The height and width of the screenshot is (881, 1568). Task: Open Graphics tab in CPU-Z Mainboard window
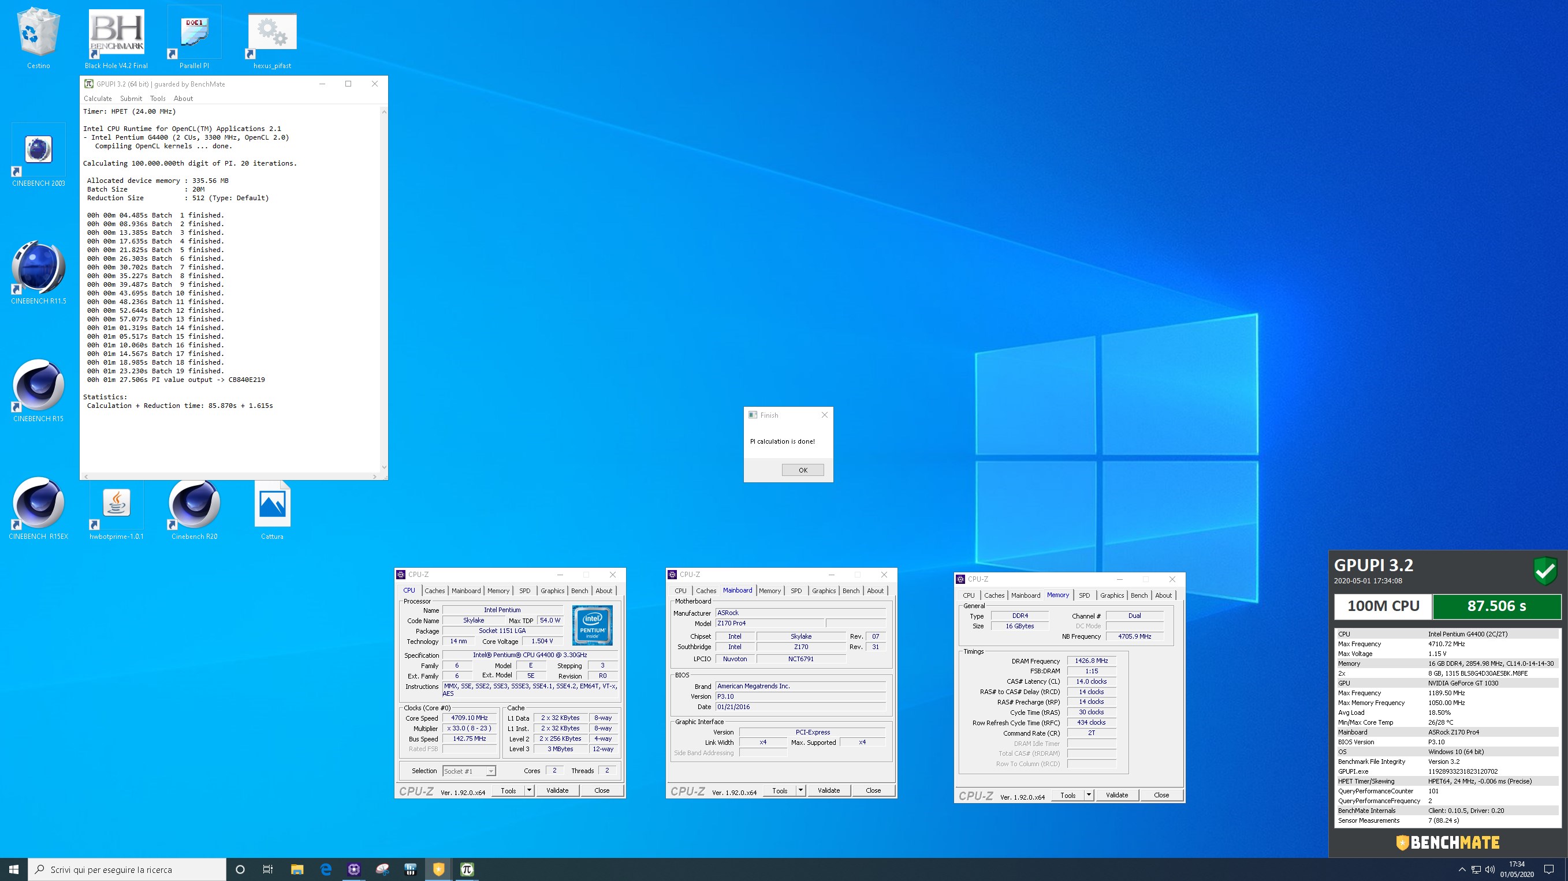(824, 590)
